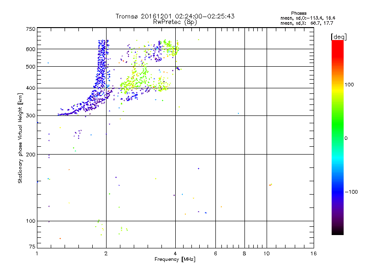Screen dimensions: 369x276
Task: Click the 'mean, sd,X: 68.7, 17.7' statistic
Action: [307, 23]
